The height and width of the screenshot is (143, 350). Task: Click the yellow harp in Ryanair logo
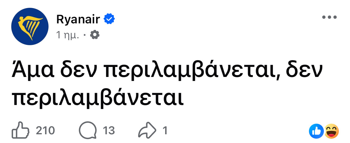point(30,26)
